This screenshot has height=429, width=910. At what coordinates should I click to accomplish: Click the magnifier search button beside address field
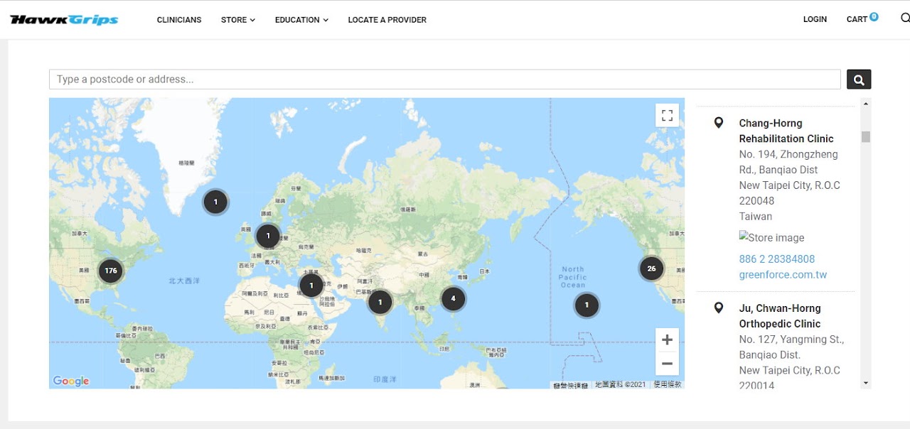tap(859, 80)
